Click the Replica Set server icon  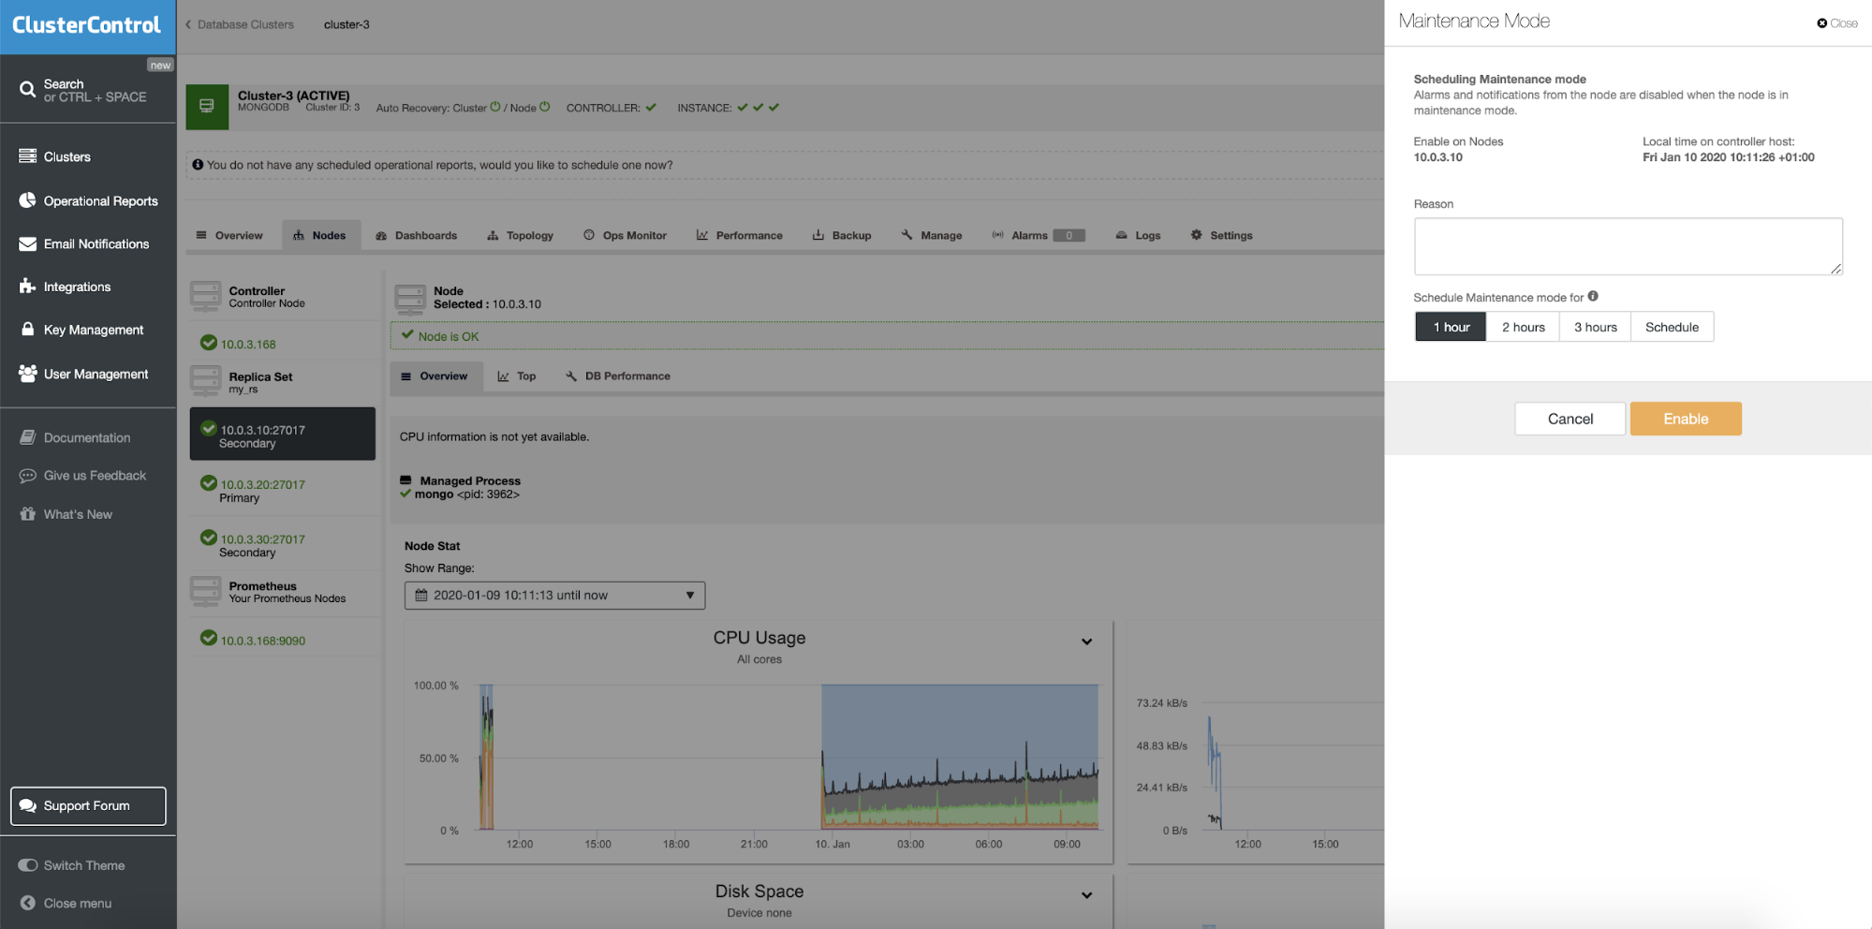pyautogui.click(x=206, y=380)
